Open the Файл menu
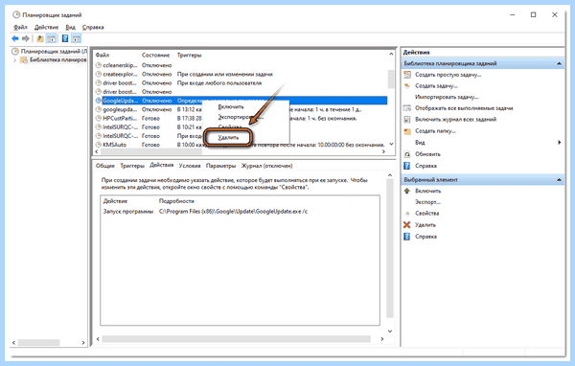Viewport: 575px width, 366px height. 20,27
